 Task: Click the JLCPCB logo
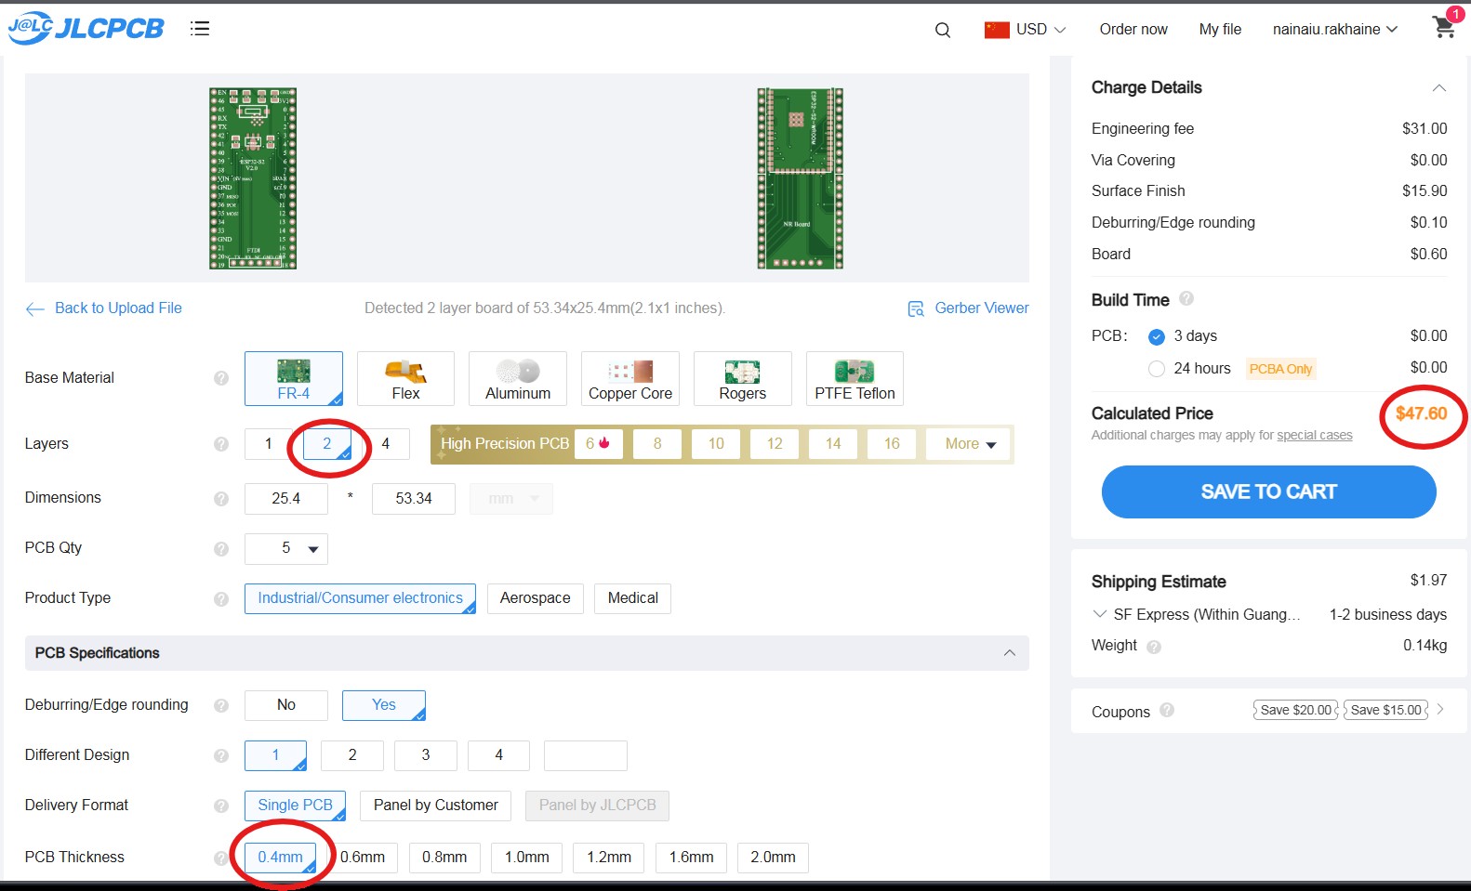click(x=86, y=29)
